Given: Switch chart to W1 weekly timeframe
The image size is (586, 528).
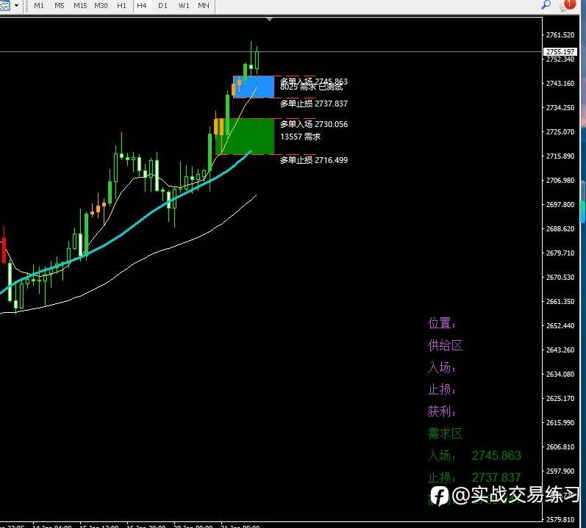Looking at the screenshot, I should (x=184, y=6).
